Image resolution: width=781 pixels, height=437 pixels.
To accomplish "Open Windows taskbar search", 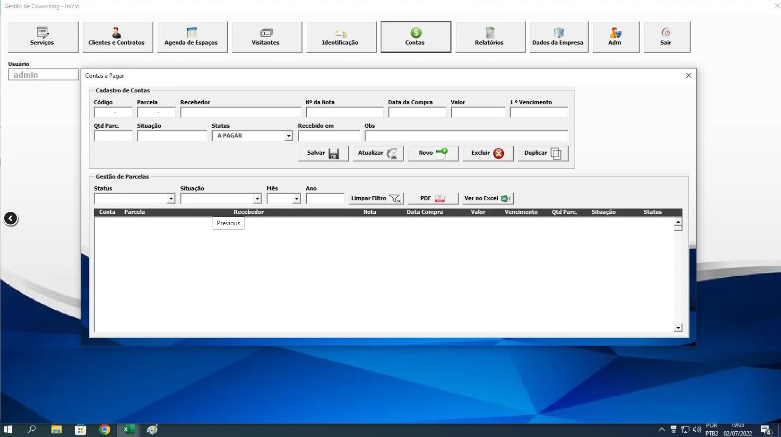I will pyautogui.click(x=32, y=430).
